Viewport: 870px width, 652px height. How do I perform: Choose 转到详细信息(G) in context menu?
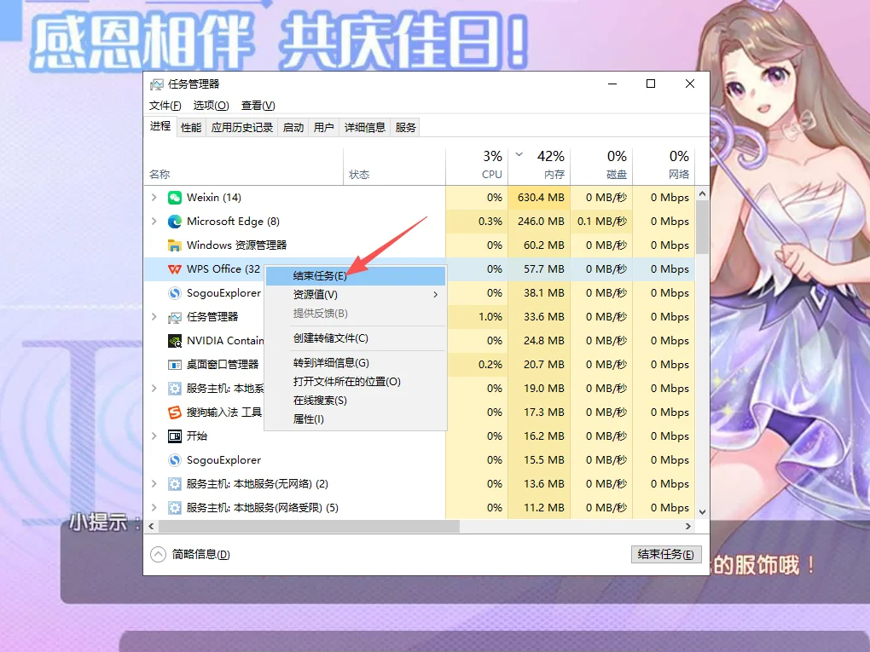(356, 362)
